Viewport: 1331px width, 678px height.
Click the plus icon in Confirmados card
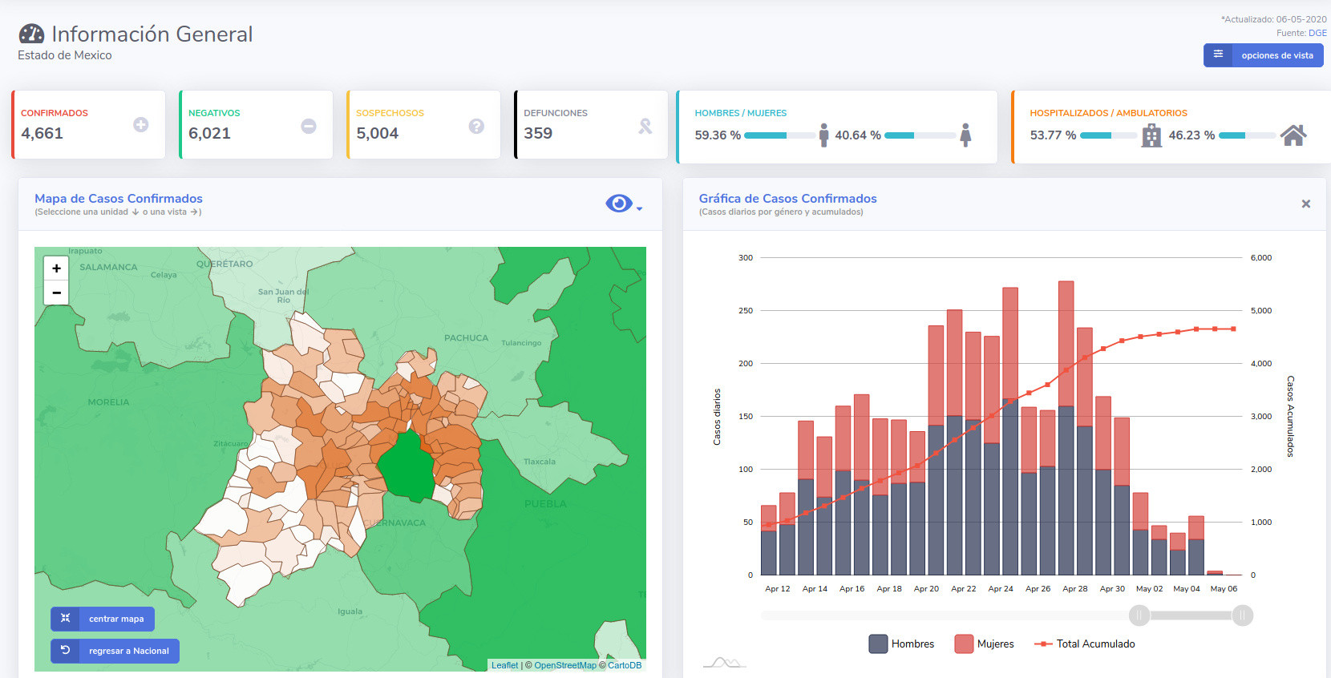coord(141,125)
